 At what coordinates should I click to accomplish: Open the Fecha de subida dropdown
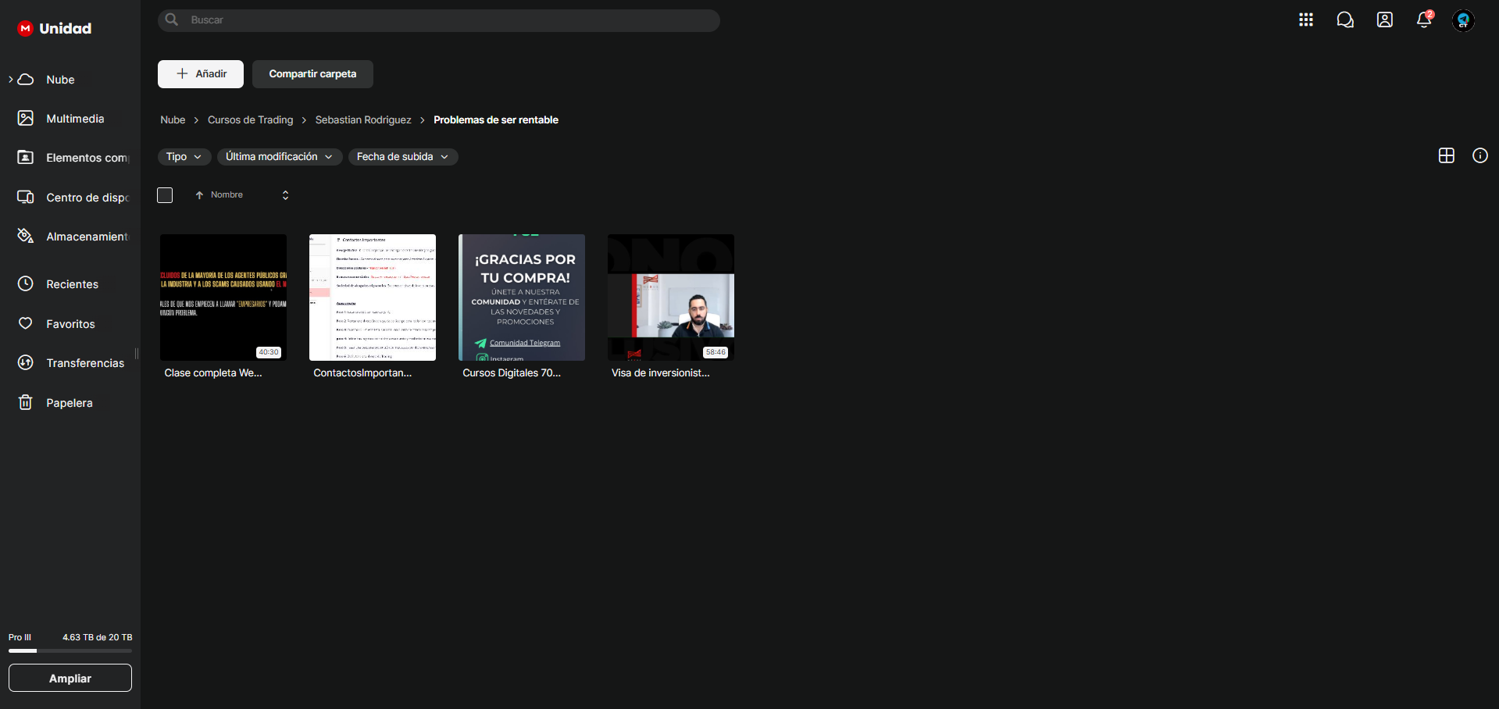point(402,157)
